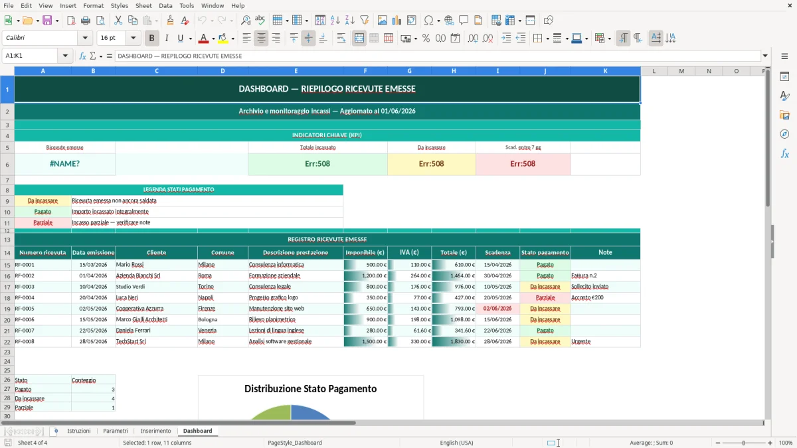
Task: Insert Special Character omega icon
Action: (428, 21)
